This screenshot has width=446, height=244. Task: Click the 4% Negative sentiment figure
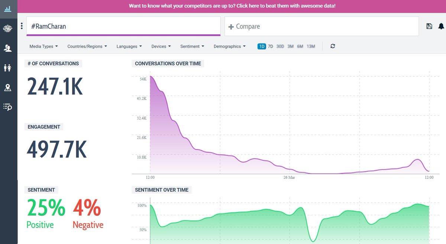(88, 213)
